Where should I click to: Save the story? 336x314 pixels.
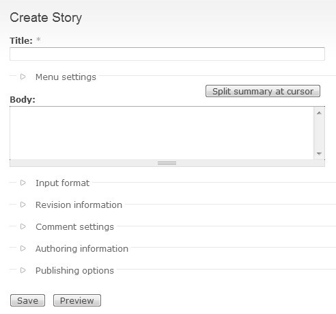[27, 300]
